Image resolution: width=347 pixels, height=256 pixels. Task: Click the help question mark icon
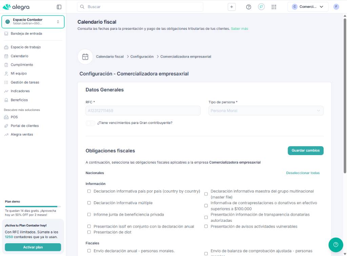[x=248, y=6]
